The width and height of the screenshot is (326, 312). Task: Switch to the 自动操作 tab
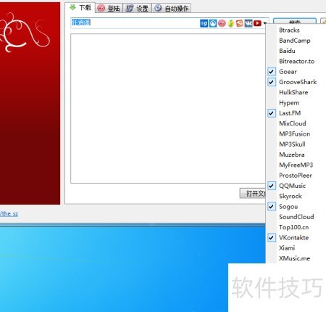pos(172,8)
